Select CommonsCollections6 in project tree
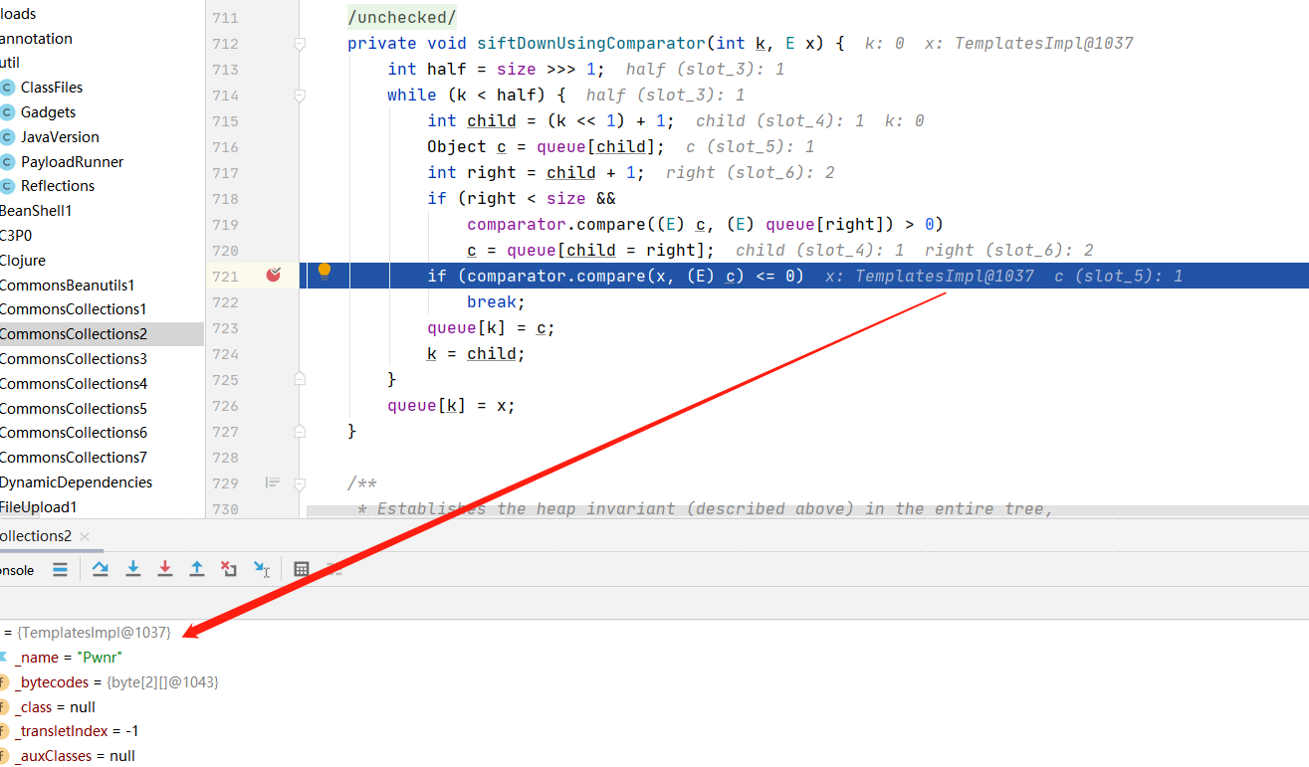Image resolution: width=1309 pixels, height=767 pixels. 73,433
